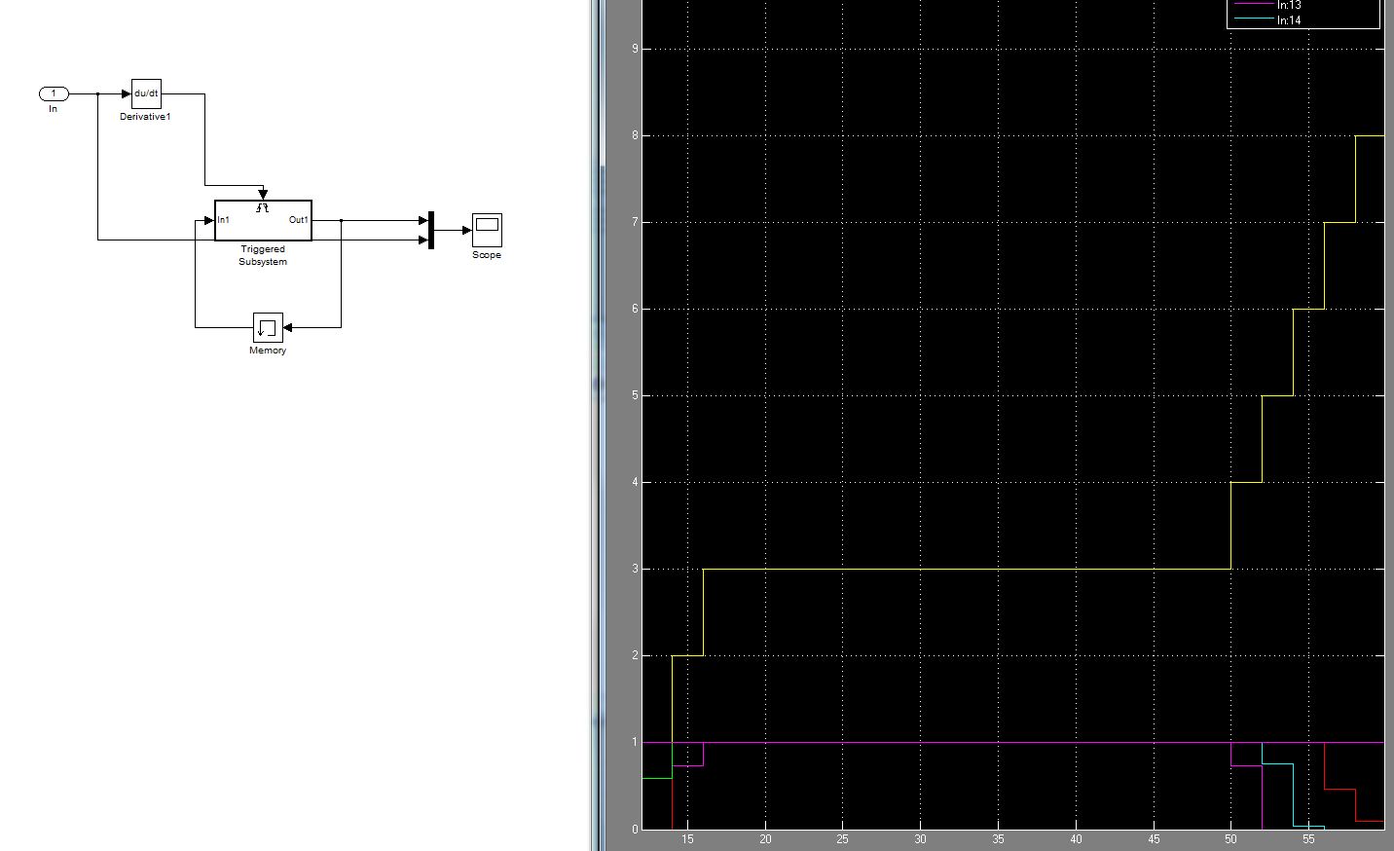Click the rising-edge trigger symbol on subsystem
The image size is (1394, 851).
pyautogui.click(x=263, y=207)
